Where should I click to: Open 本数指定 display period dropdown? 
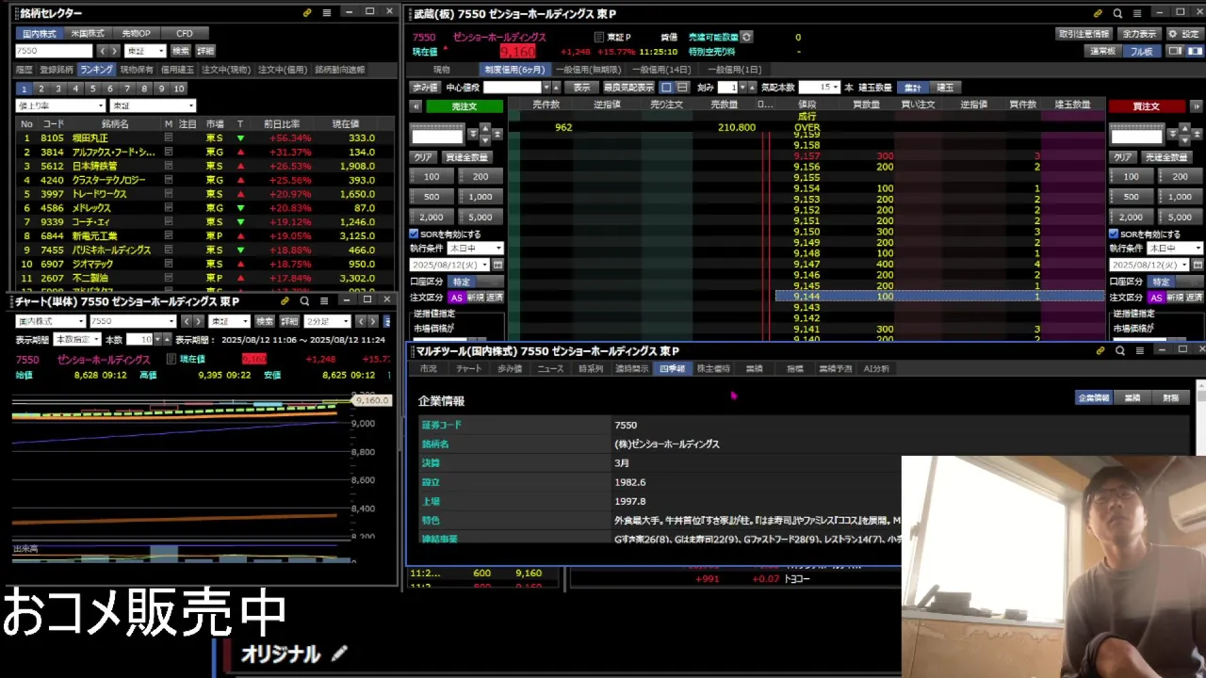click(x=76, y=339)
